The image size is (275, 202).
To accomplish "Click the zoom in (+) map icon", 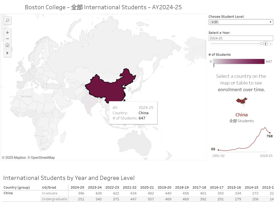I will point(7,33).
